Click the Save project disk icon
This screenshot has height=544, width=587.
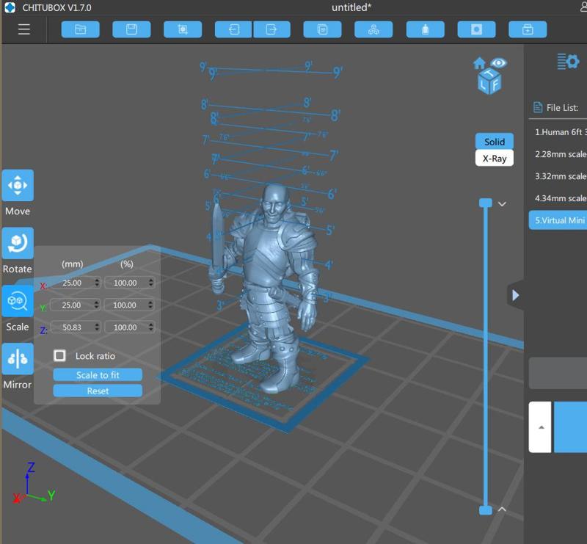click(x=131, y=29)
